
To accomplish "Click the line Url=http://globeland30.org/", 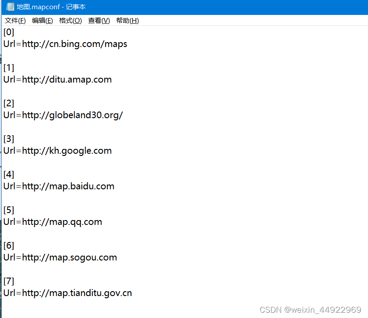I will [x=63, y=115].
